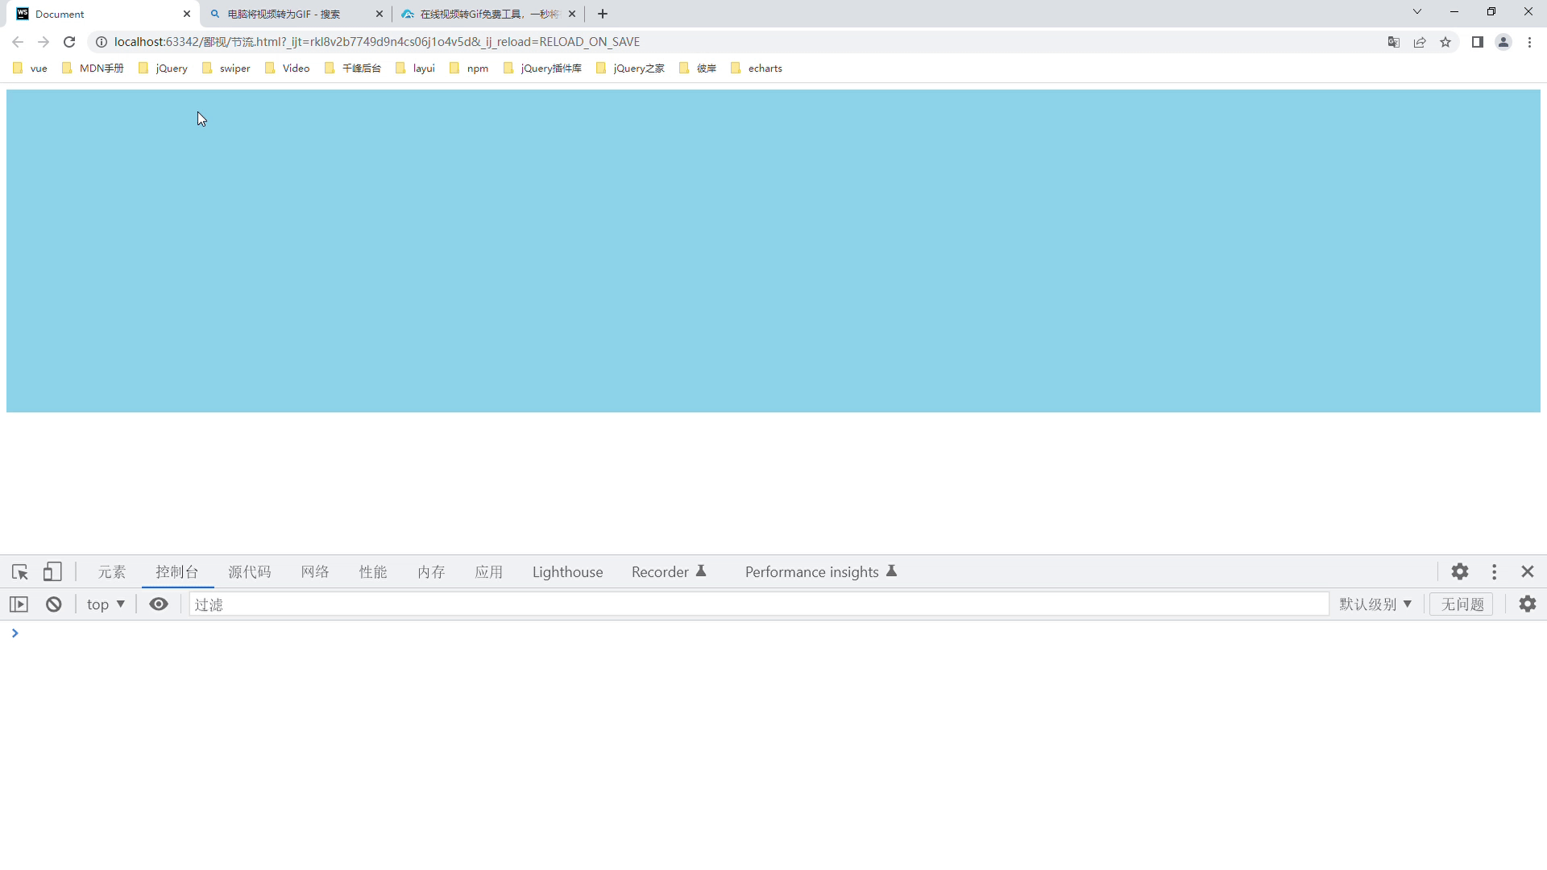
Task: Toggle the device toolbar icon
Action: click(52, 572)
